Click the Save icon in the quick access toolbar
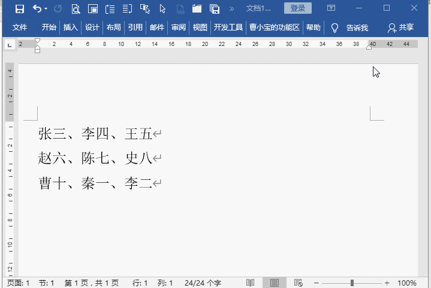This screenshot has width=431, height=288. click(20, 9)
